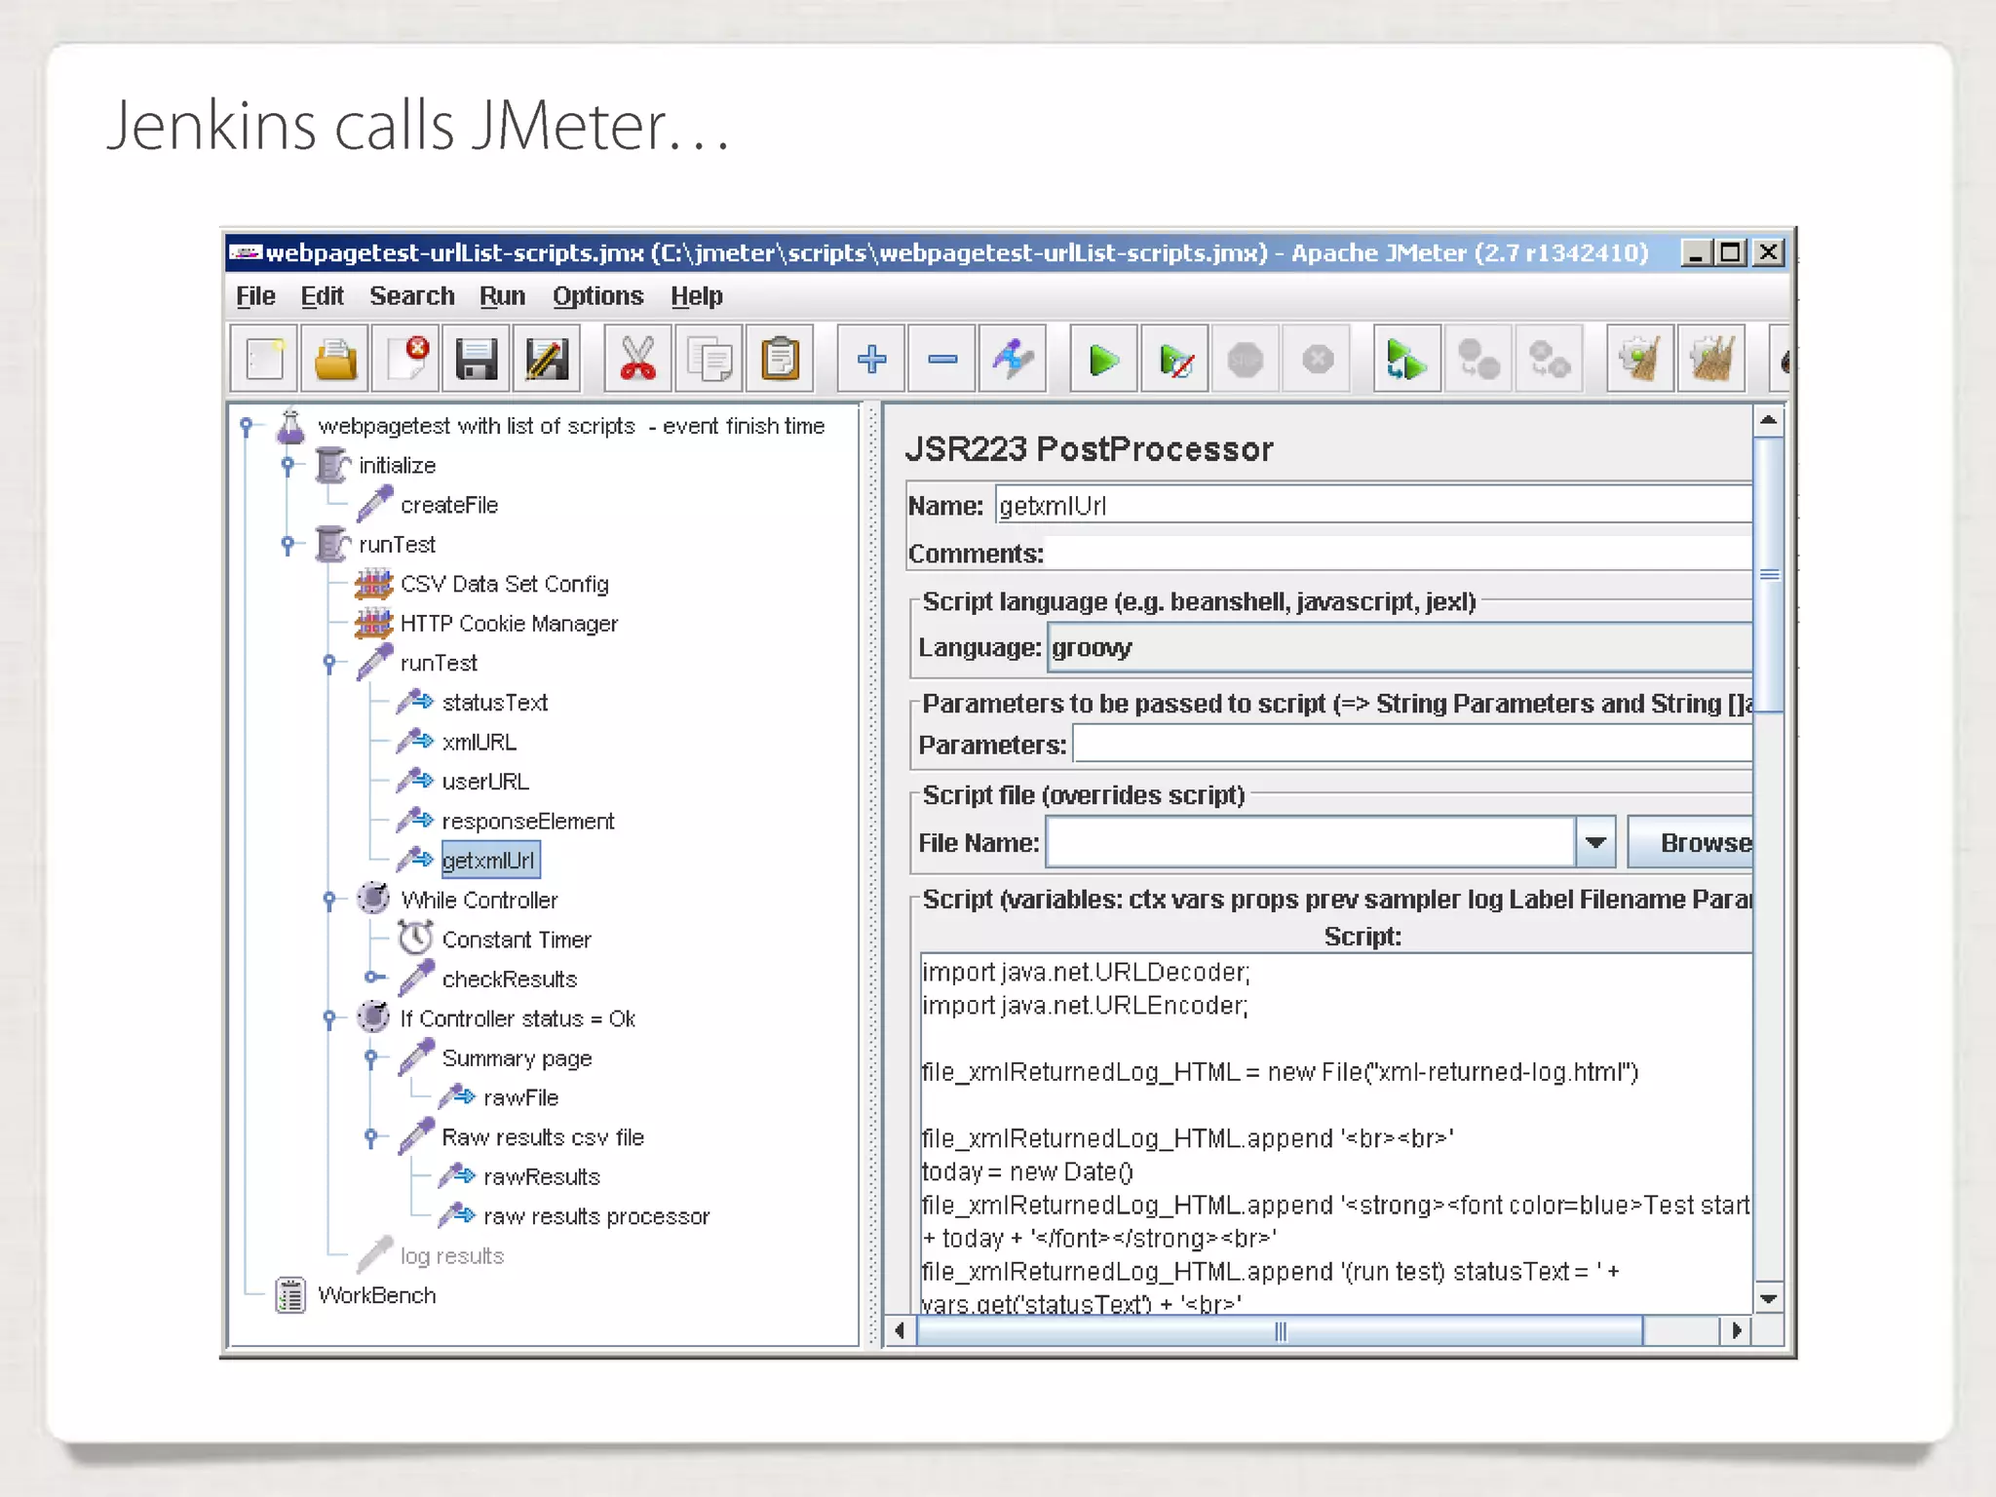Select the statusText extractor

tap(494, 703)
